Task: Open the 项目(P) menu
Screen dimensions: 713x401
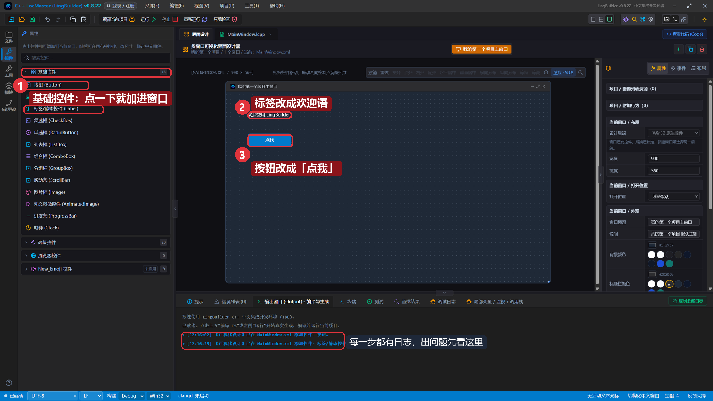Action: (x=227, y=6)
